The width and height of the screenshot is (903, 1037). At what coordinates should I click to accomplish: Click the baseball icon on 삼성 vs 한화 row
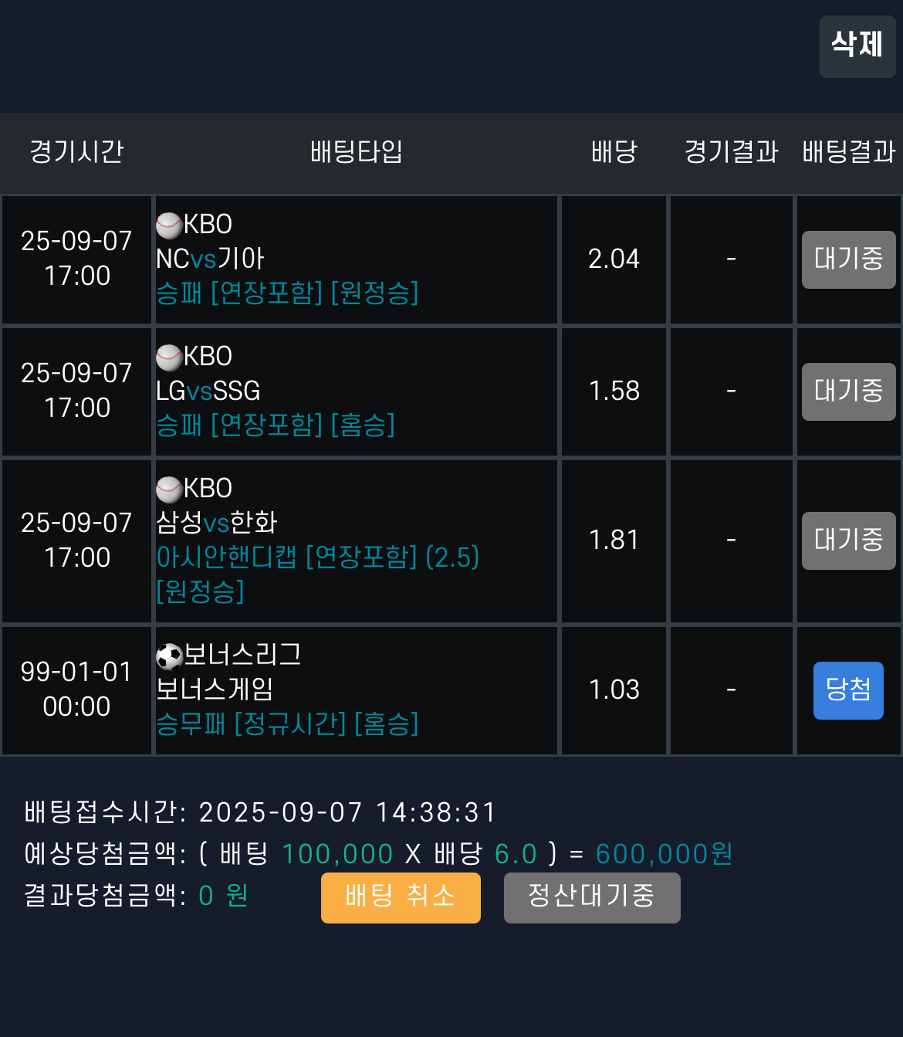tap(169, 488)
